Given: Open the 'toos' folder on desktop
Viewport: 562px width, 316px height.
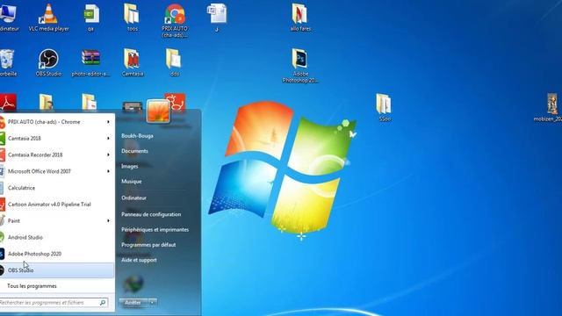Looking at the screenshot, I should click(x=132, y=18).
